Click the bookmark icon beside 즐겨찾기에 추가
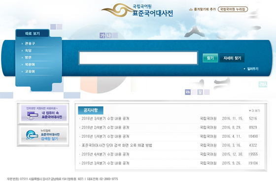Viewport: 276px width, 184px height. (191, 9)
